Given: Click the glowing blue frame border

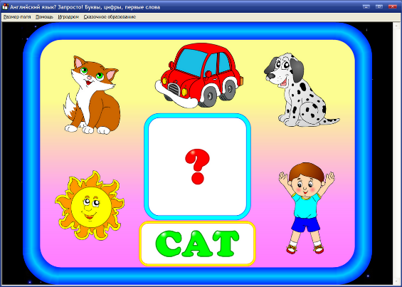Looking at the screenshot, I should 197,31.
